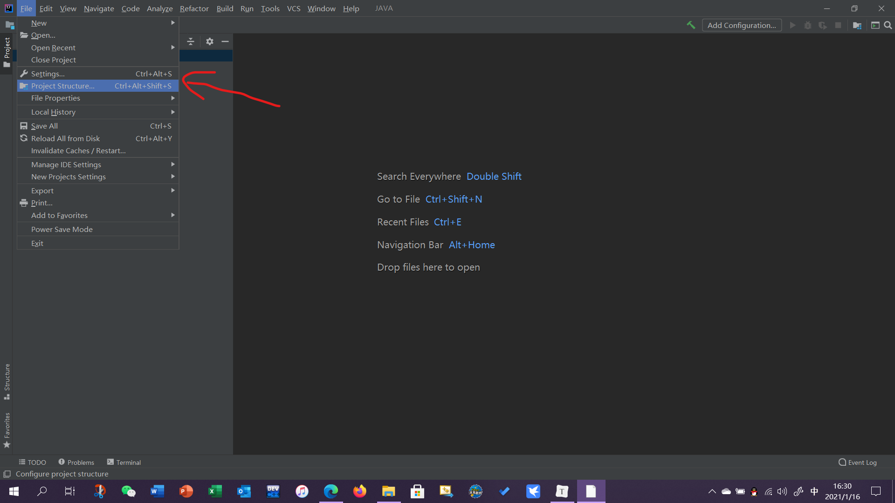Choose Invalidate Caches / Restart
This screenshot has height=503, width=895.
(78, 150)
